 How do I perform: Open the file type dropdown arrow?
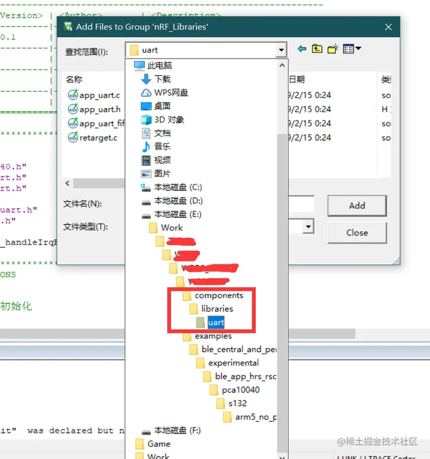(308, 227)
